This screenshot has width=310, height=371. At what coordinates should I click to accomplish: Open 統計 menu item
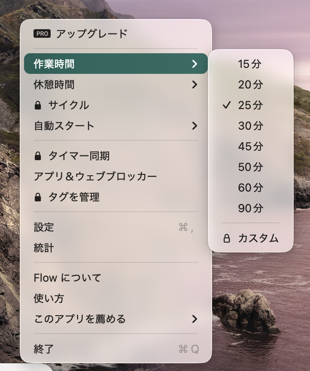[116, 248]
